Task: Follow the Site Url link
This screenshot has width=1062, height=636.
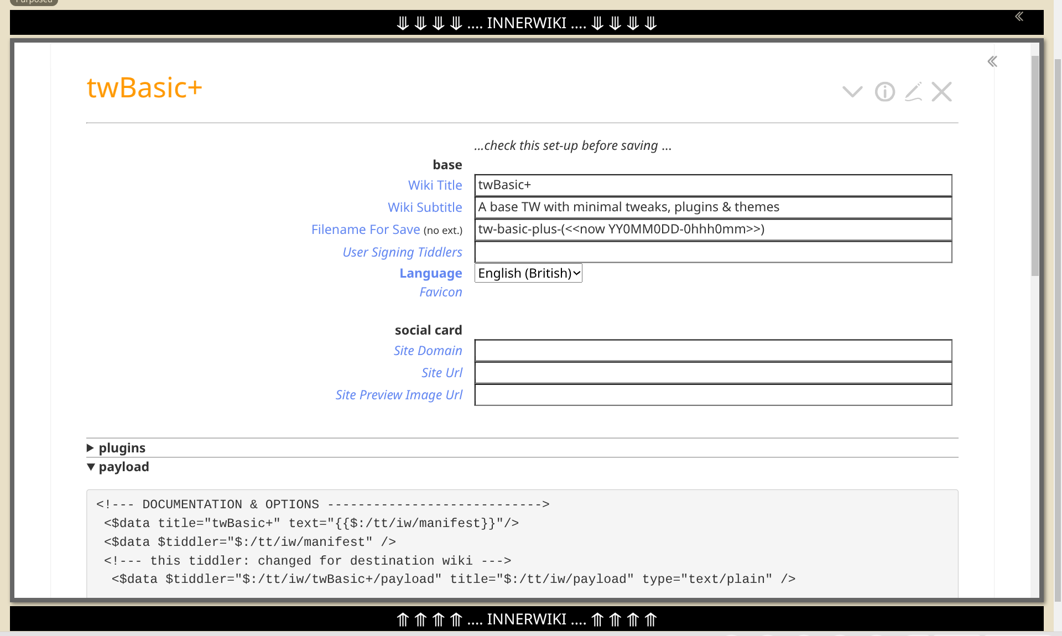Action: (441, 373)
